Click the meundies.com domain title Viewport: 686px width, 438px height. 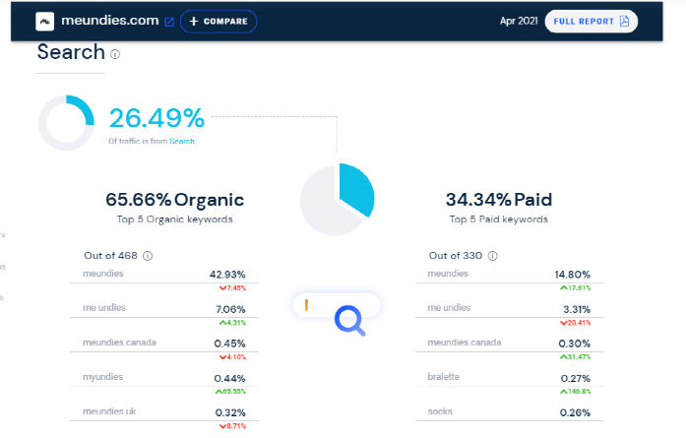tap(110, 21)
